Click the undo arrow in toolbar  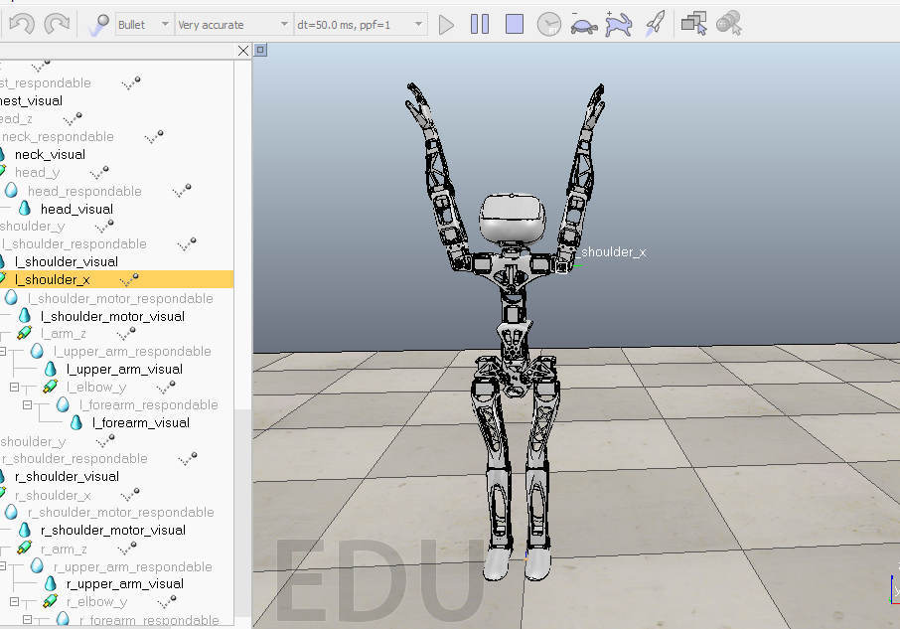click(x=21, y=24)
